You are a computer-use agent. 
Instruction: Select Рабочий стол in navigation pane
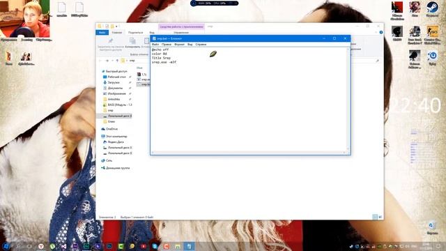(x=116, y=77)
